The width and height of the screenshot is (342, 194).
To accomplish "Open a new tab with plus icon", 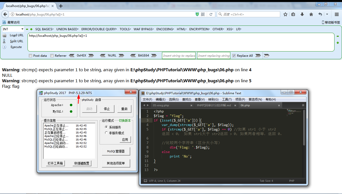I will click(x=61, y=6).
